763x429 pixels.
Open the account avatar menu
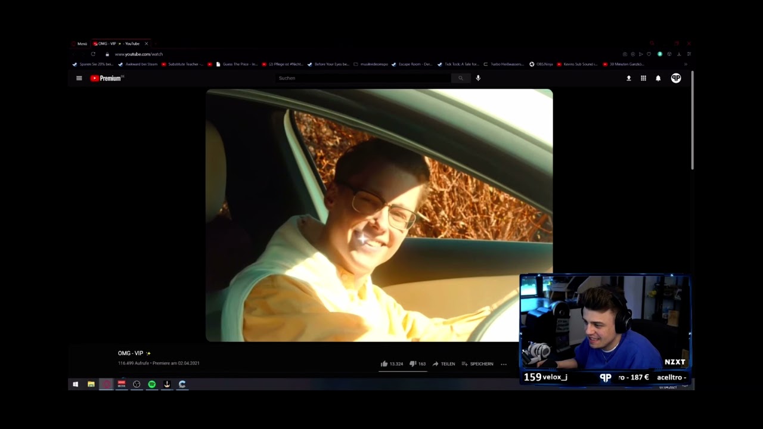(676, 78)
